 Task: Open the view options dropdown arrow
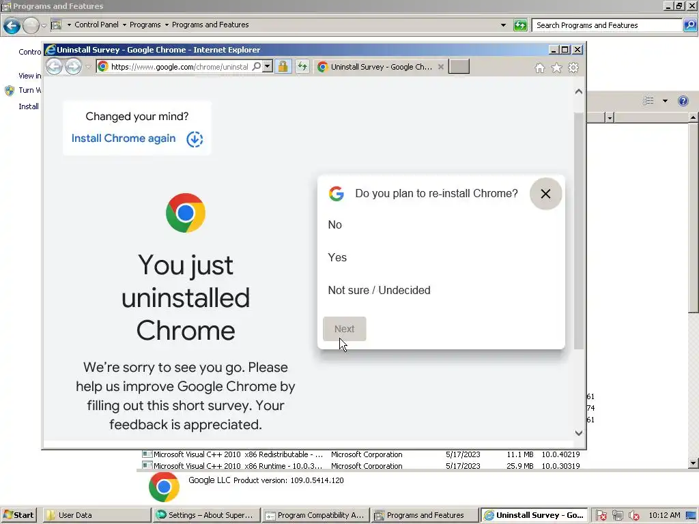coord(665,101)
